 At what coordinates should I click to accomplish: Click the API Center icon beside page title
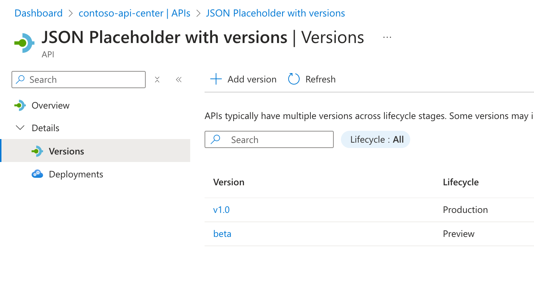[x=24, y=43]
